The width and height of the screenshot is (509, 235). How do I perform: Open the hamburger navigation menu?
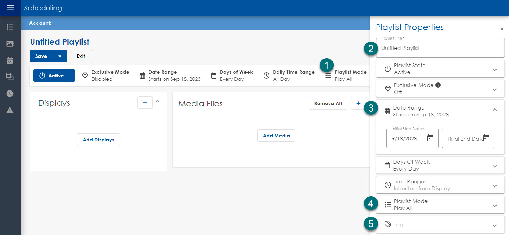click(x=10, y=8)
